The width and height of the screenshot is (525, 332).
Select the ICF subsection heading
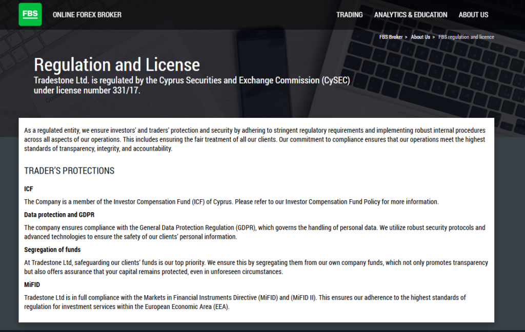[x=29, y=189]
